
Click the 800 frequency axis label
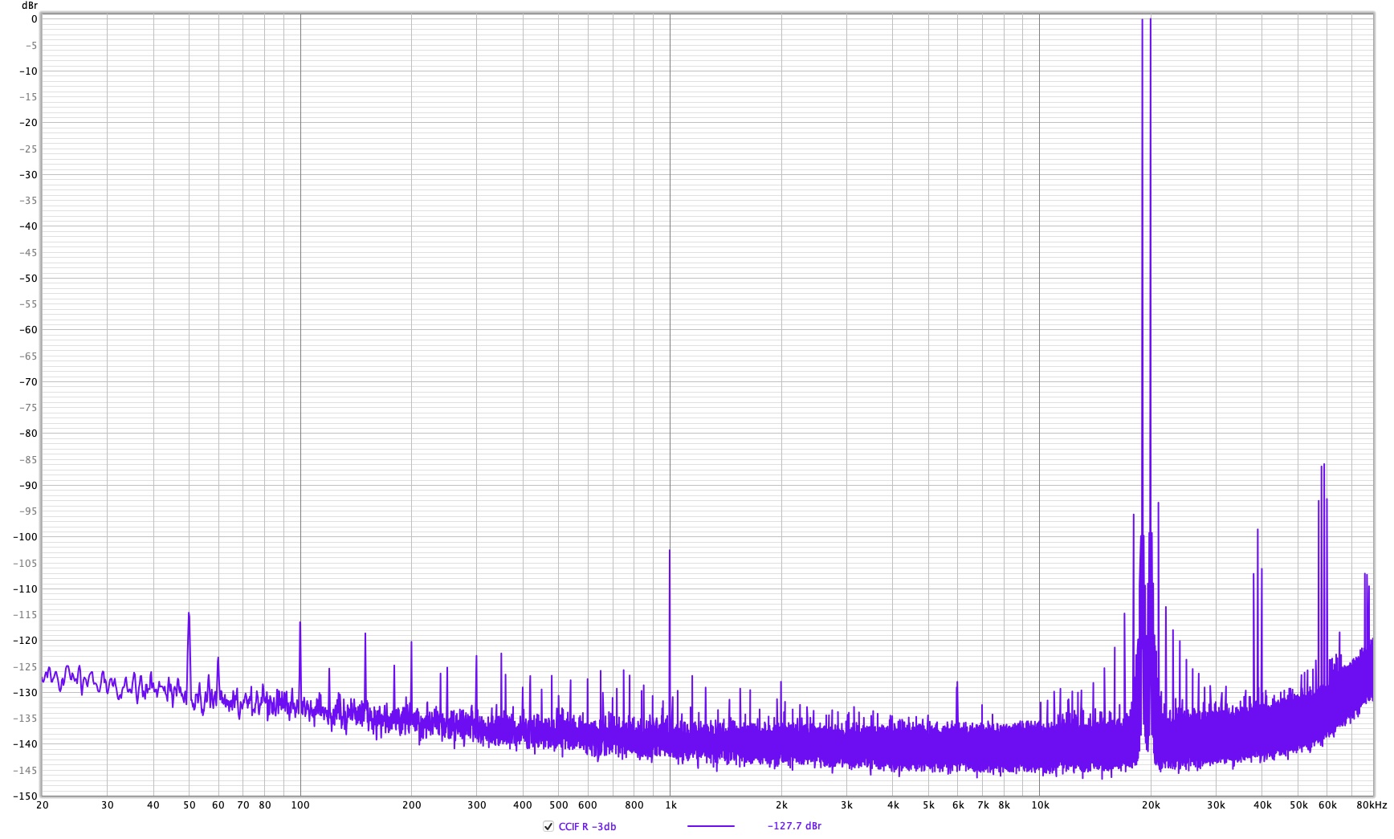634,805
